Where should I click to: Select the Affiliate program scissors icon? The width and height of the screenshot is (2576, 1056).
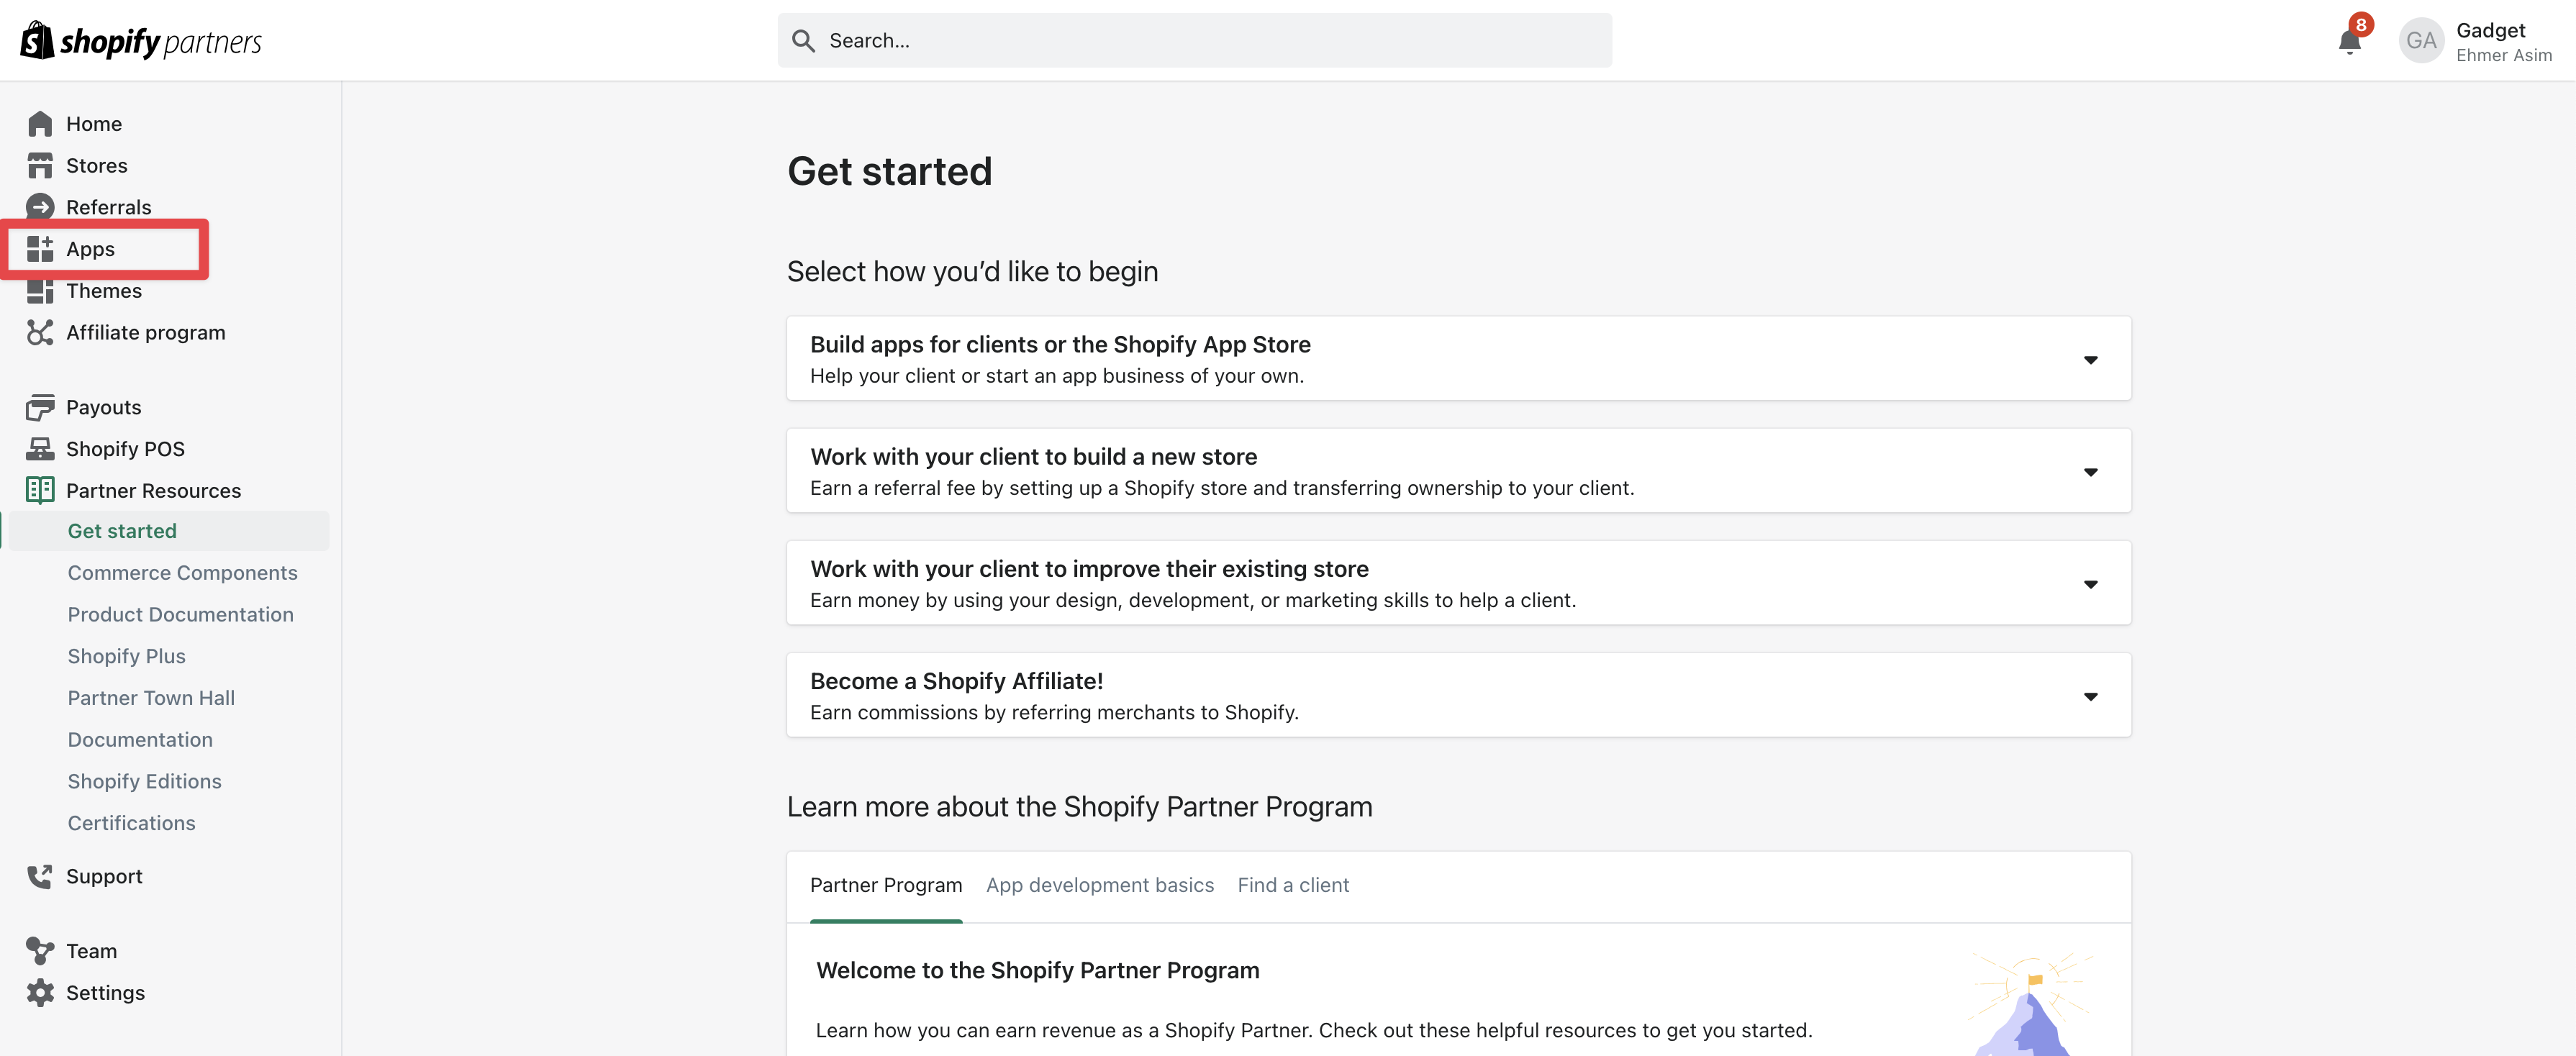[x=40, y=332]
